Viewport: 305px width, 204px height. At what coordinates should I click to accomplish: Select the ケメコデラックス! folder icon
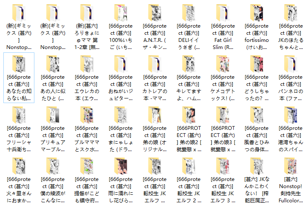click(223, 64)
